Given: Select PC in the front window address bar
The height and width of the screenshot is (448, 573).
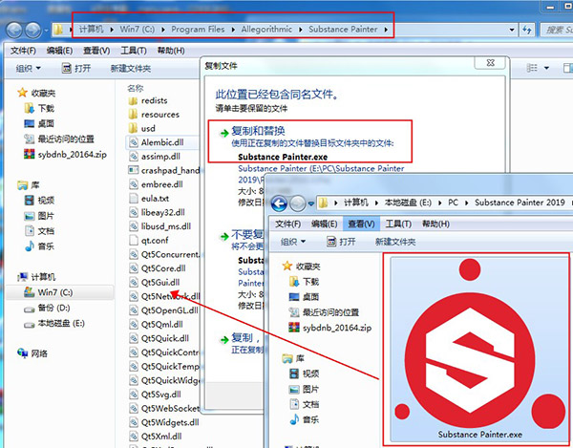Looking at the screenshot, I should [x=453, y=203].
